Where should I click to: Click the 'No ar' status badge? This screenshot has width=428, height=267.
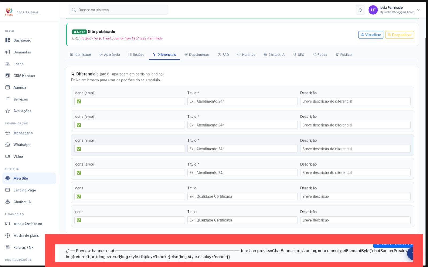pyautogui.click(x=79, y=32)
